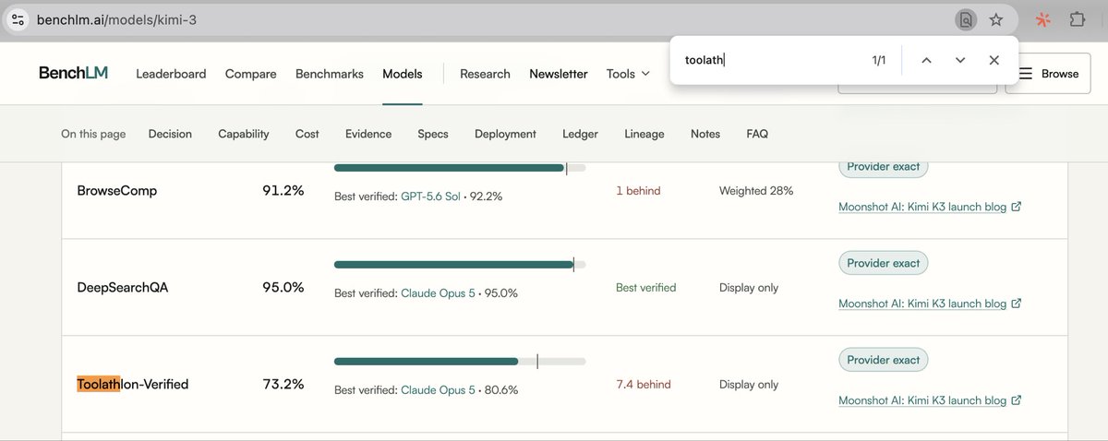
Task: Click the 1/1 match counter in find bar
Action: click(879, 60)
